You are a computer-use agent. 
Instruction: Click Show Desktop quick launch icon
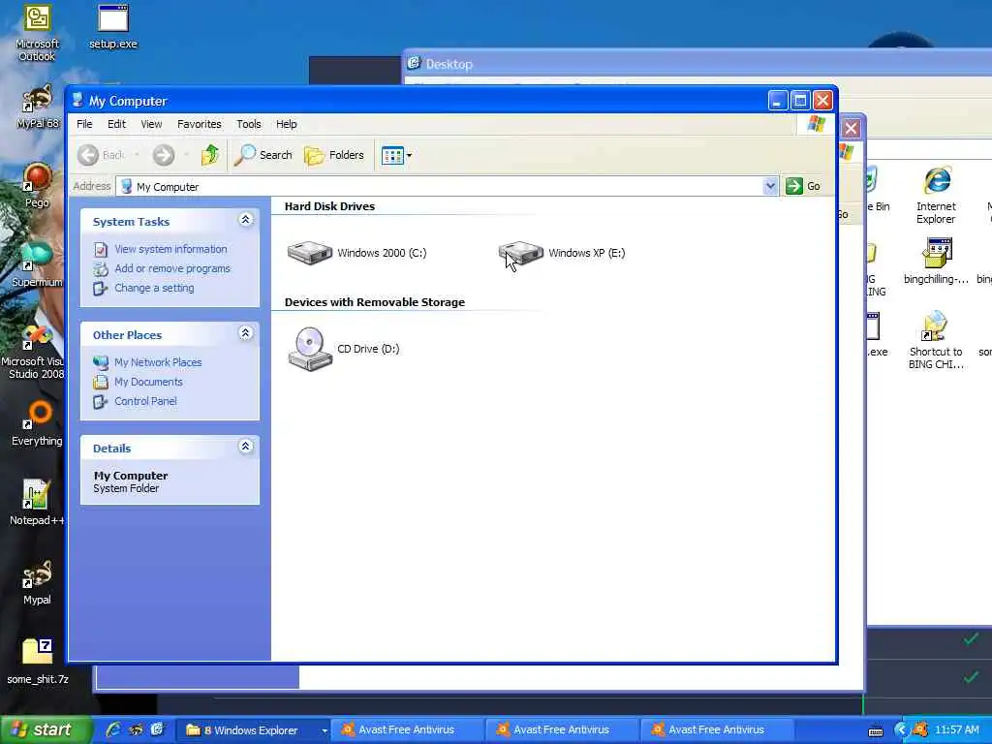[158, 730]
